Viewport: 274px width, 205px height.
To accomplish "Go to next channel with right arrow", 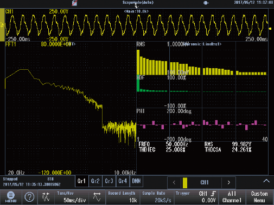I will click(229, 182).
